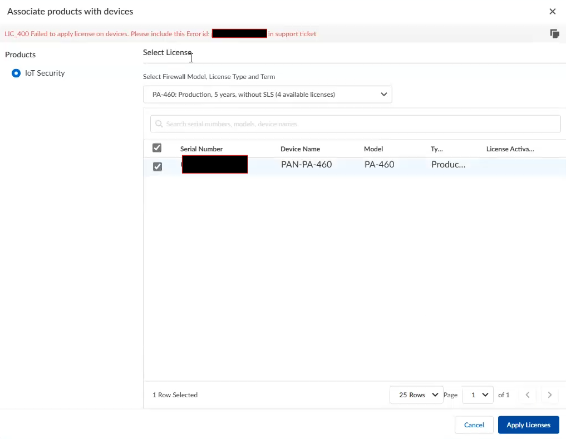
Task: Click the Cancel button
Action: click(474, 425)
